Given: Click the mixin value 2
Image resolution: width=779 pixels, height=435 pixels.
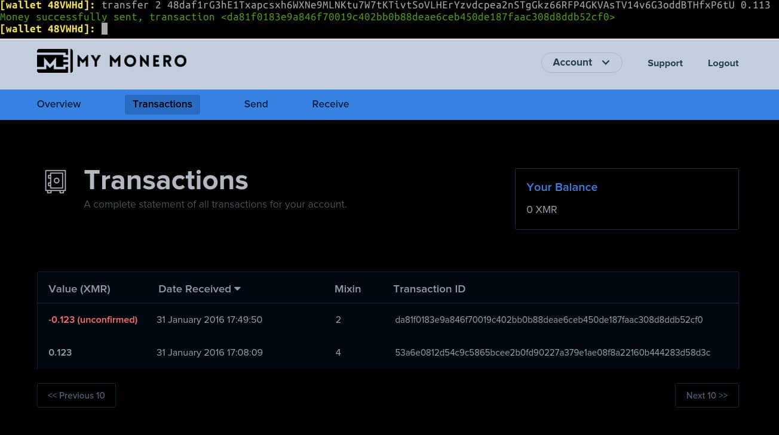Looking at the screenshot, I should (x=338, y=320).
